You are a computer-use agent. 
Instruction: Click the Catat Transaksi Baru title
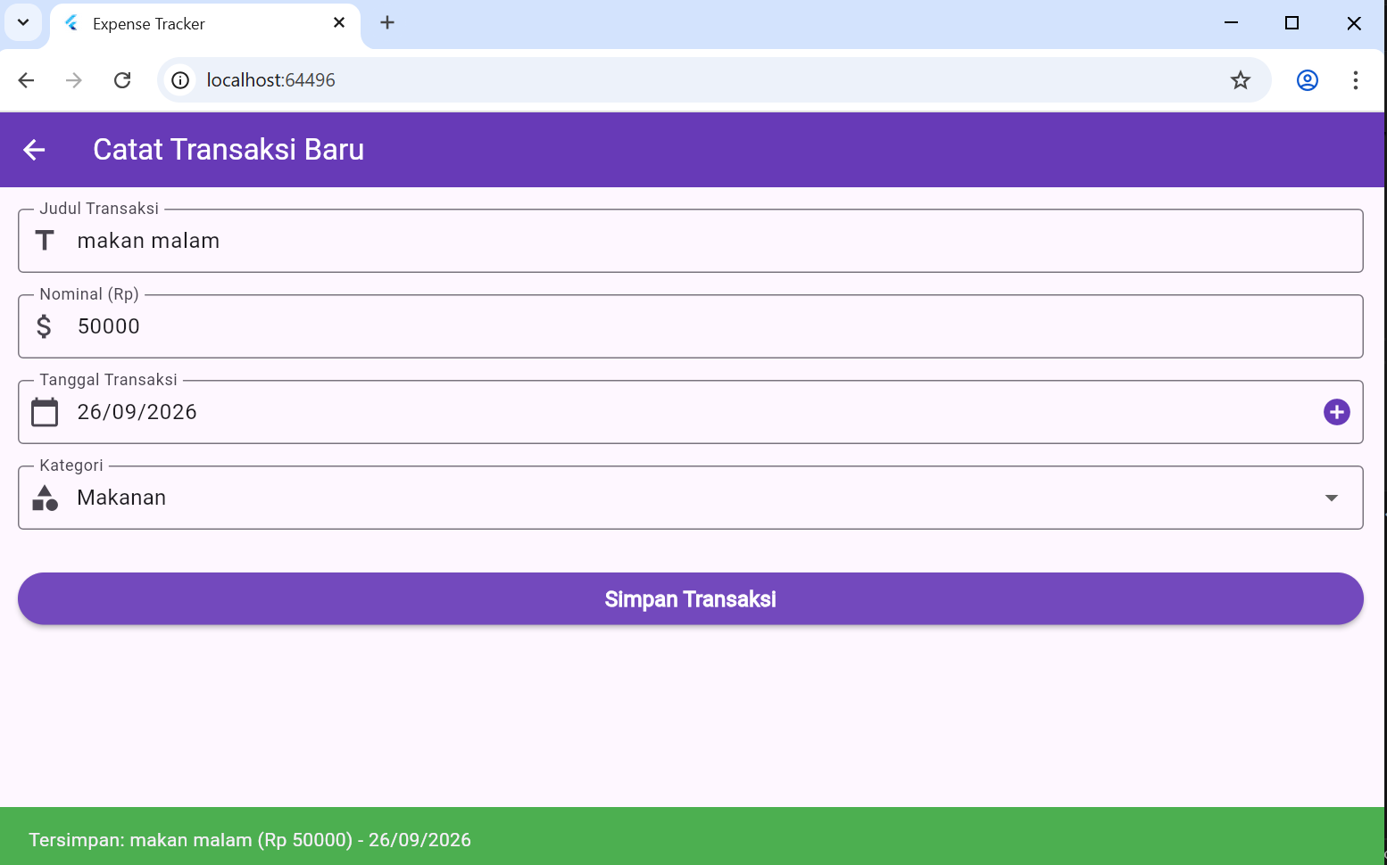228,150
